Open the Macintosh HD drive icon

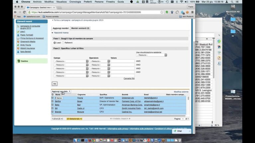click(x=233, y=7)
